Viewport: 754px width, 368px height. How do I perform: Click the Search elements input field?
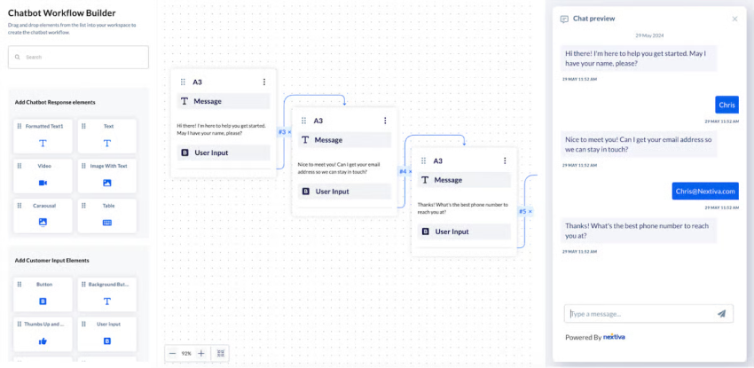[78, 57]
